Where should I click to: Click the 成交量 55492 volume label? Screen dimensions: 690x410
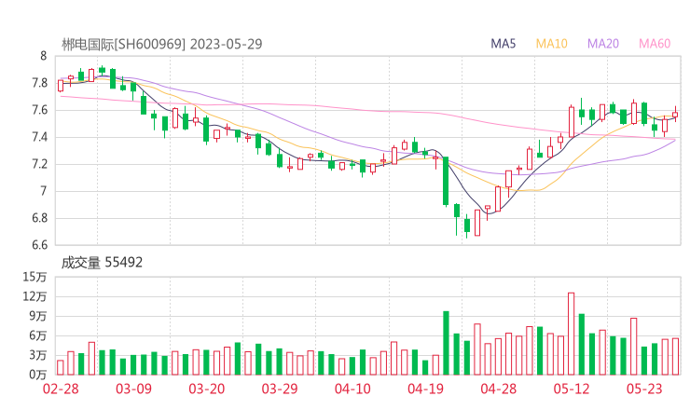pos(102,263)
